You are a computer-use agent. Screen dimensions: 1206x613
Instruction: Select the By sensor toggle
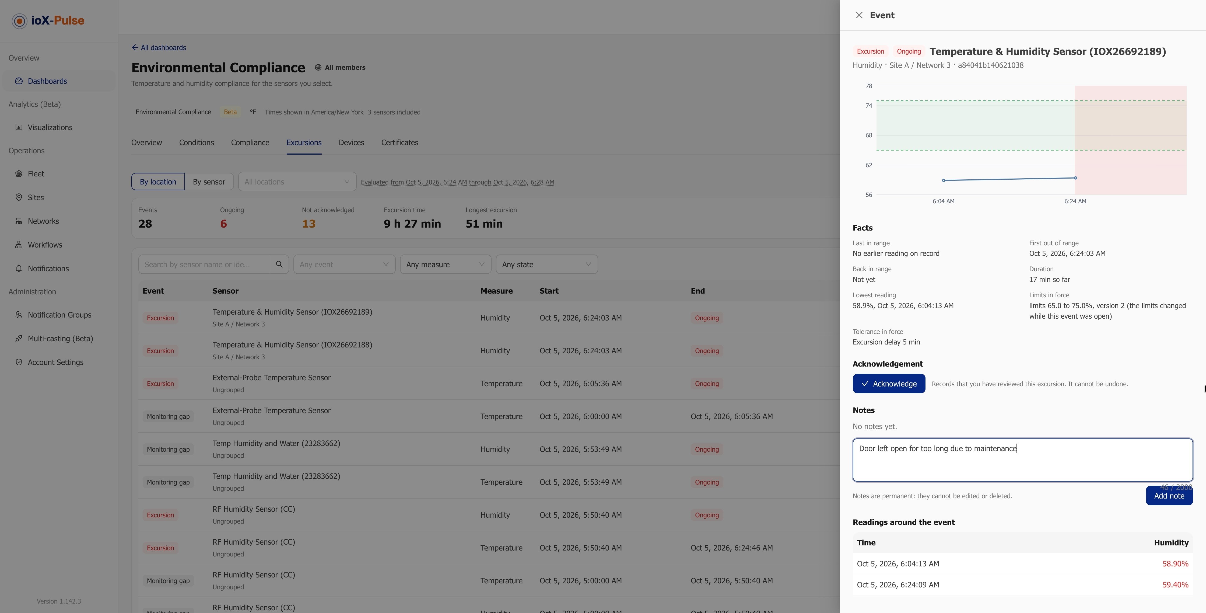pyautogui.click(x=209, y=182)
